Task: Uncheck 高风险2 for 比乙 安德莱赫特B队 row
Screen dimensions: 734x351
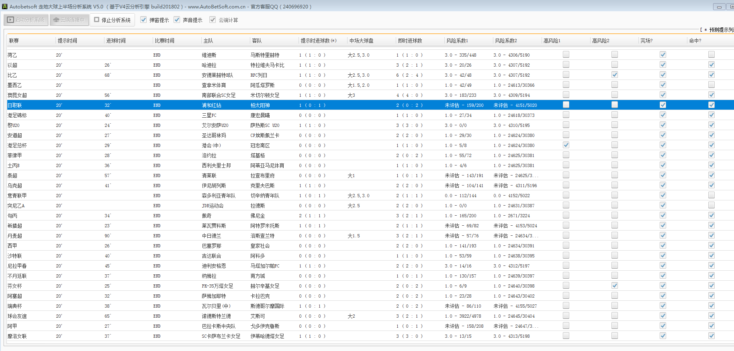Action: tap(615, 75)
